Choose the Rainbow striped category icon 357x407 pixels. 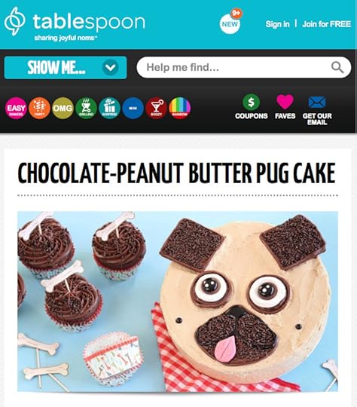[179, 108]
